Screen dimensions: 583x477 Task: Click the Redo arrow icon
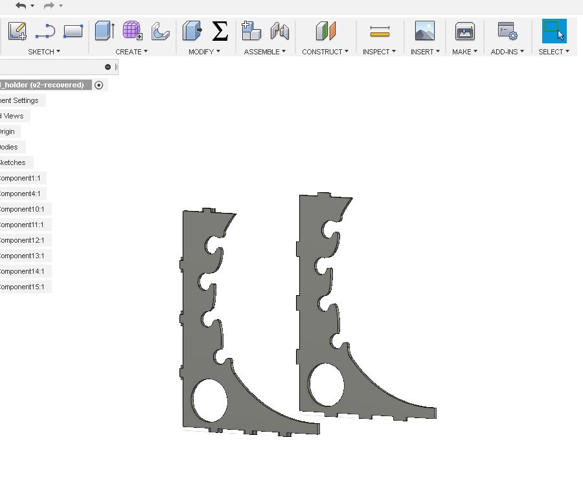tap(49, 6)
